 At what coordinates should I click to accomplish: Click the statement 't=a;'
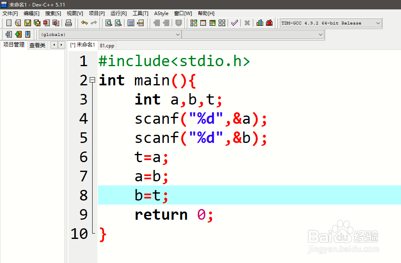click(x=151, y=157)
